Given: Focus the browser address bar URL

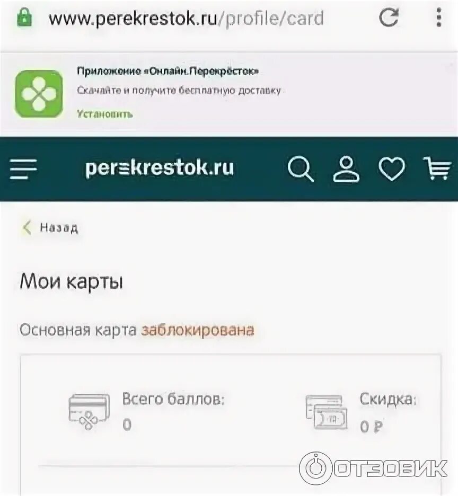Looking at the screenshot, I should (x=186, y=18).
